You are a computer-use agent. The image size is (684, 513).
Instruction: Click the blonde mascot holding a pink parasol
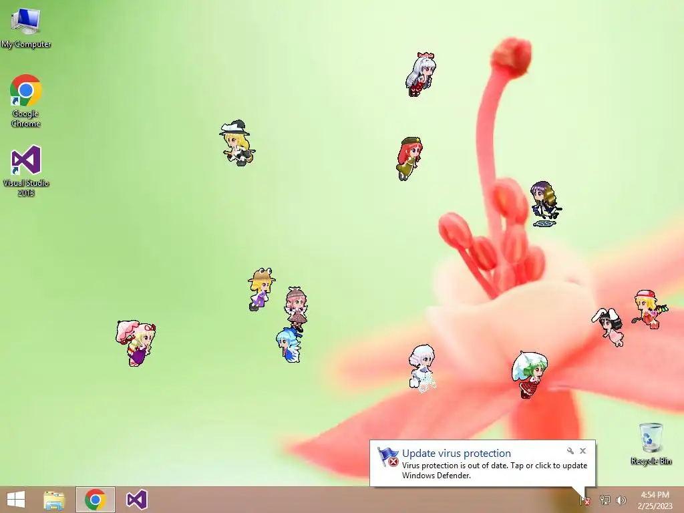136,343
